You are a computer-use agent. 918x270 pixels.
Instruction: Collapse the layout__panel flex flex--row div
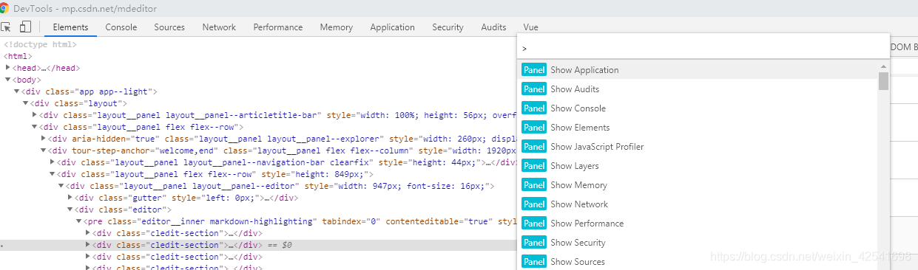tap(35, 127)
